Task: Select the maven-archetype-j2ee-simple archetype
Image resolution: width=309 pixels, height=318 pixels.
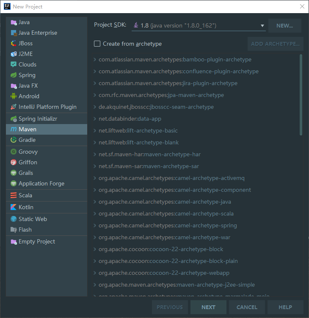Action: click(177, 285)
